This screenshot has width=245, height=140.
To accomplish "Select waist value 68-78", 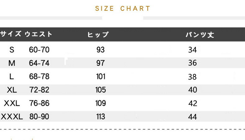I will (39, 77).
